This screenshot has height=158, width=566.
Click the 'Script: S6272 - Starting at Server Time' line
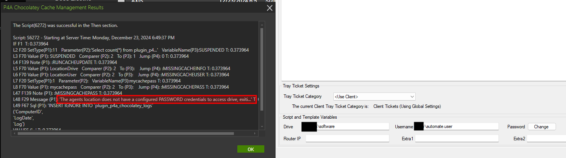click(94, 38)
